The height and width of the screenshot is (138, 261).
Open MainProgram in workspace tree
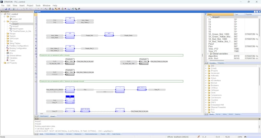18,29
